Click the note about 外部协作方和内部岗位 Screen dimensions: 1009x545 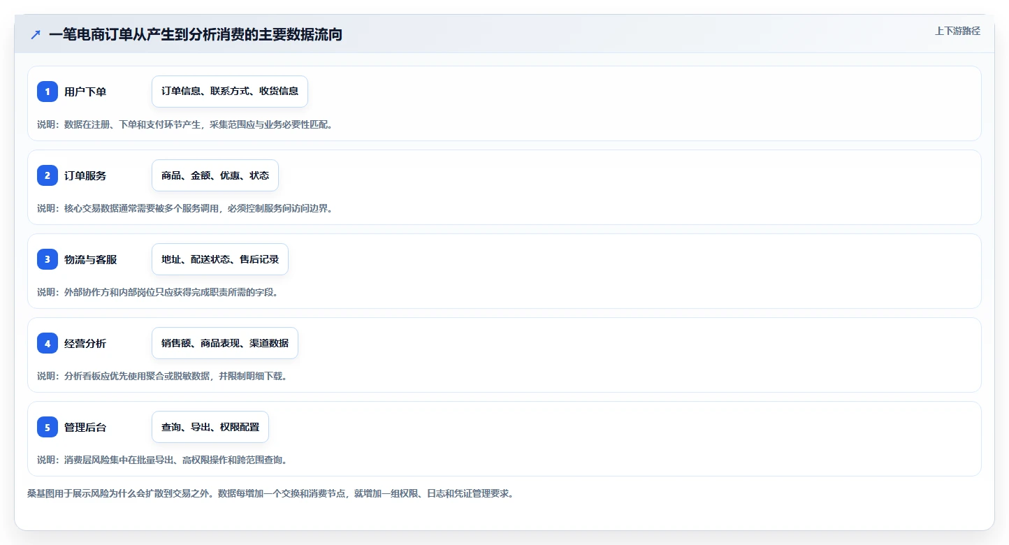click(158, 292)
